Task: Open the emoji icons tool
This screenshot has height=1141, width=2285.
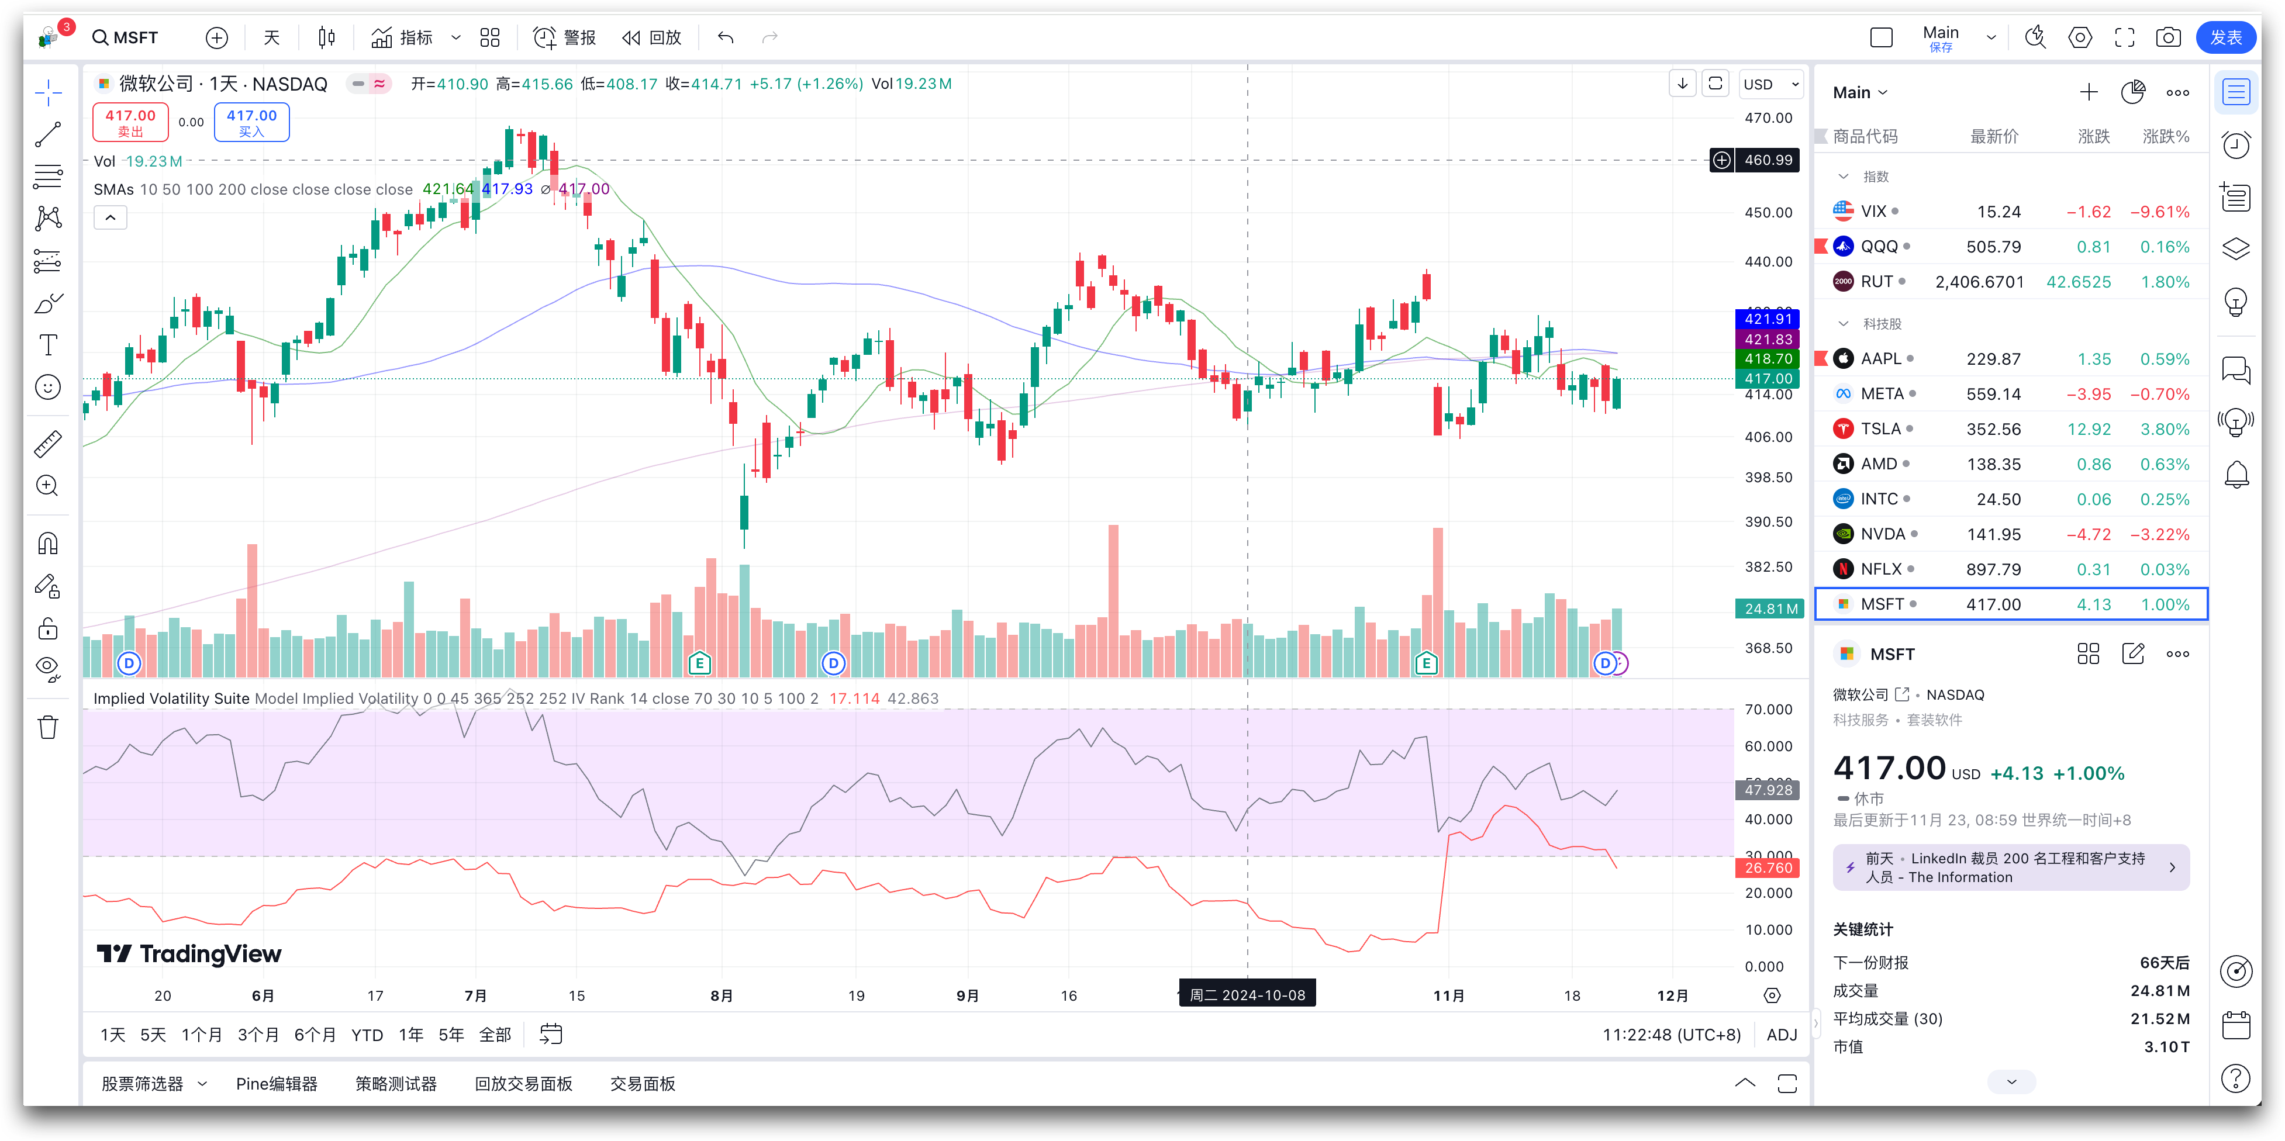Action: click(x=48, y=388)
